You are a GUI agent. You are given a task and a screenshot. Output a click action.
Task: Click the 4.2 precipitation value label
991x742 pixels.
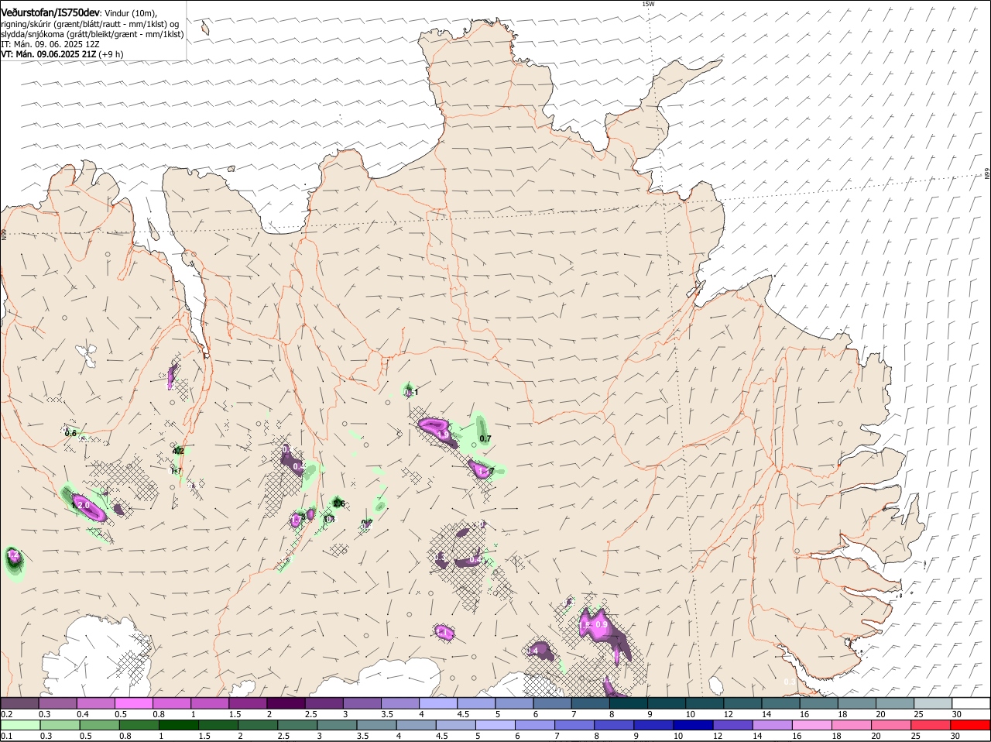point(178,451)
